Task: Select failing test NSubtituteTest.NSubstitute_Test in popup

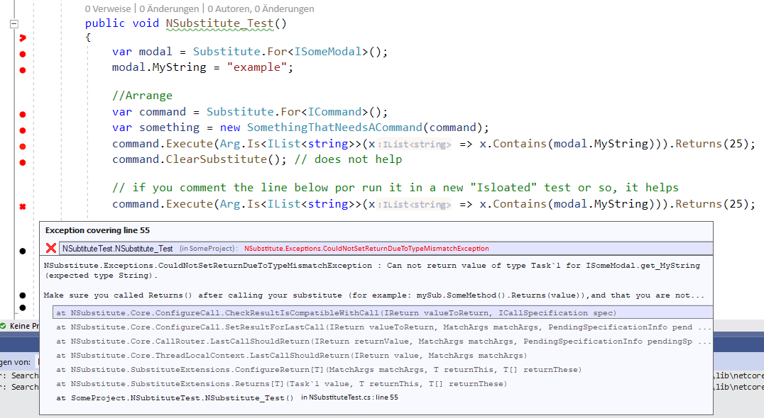Action: point(117,249)
